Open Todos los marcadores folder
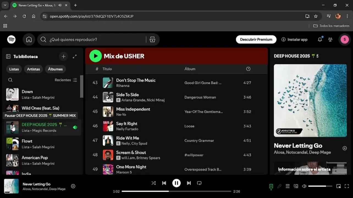The image size is (353, 198). pyautogui.click(x=332, y=26)
